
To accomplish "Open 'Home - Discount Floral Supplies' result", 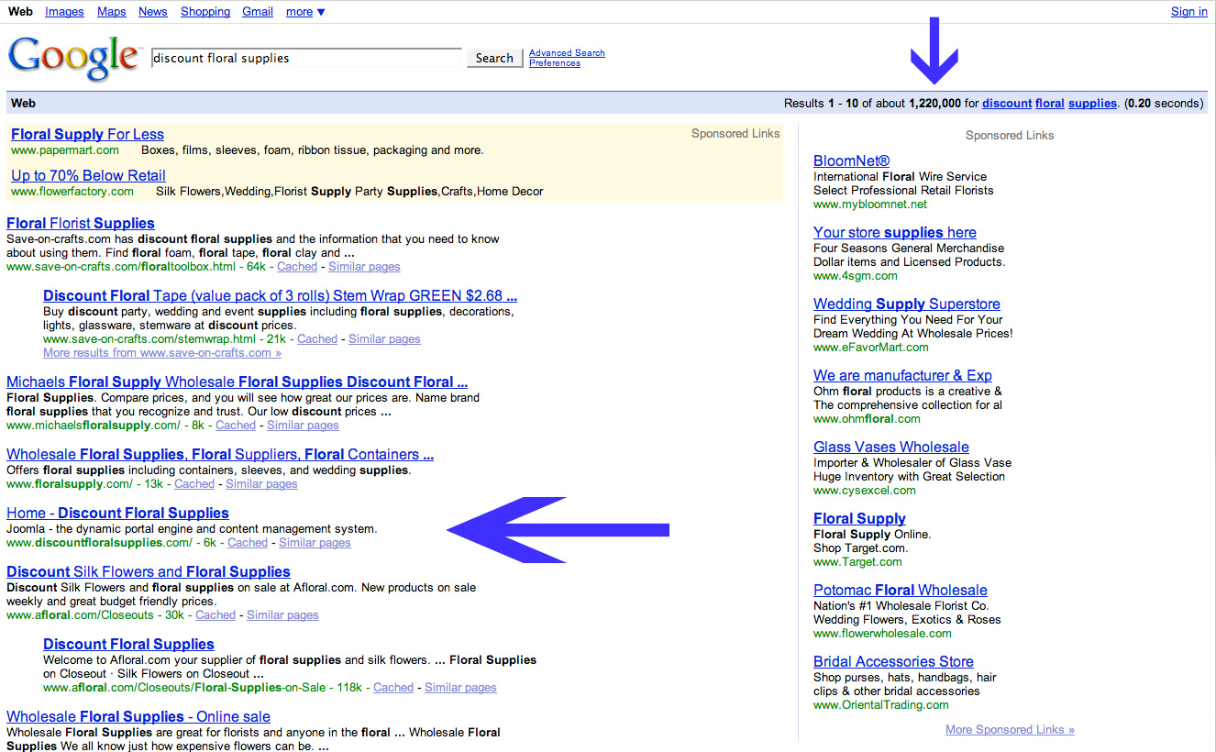I will (x=117, y=514).
